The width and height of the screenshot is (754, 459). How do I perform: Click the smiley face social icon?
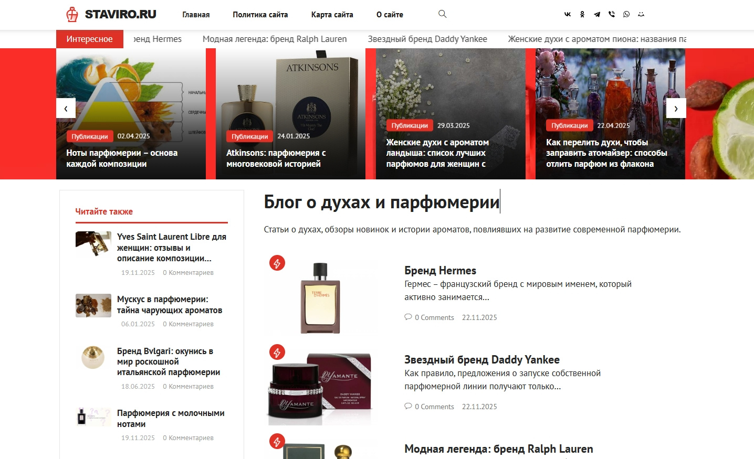tap(641, 15)
